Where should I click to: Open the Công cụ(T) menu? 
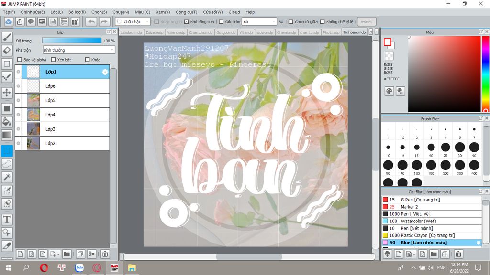point(186,12)
